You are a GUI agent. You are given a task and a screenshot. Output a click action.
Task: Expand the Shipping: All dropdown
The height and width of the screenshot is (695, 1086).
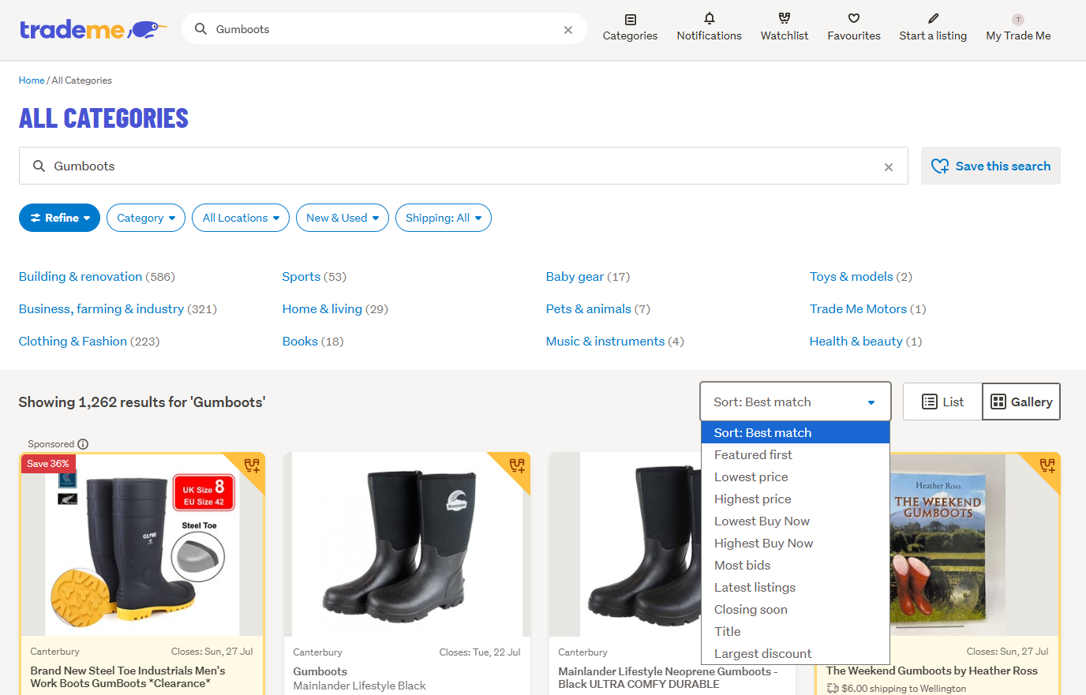[x=444, y=218]
